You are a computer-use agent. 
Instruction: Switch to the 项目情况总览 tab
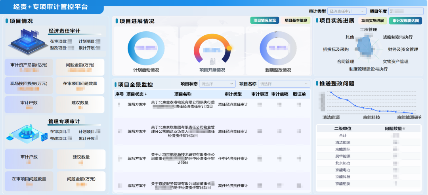(x=265, y=20)
